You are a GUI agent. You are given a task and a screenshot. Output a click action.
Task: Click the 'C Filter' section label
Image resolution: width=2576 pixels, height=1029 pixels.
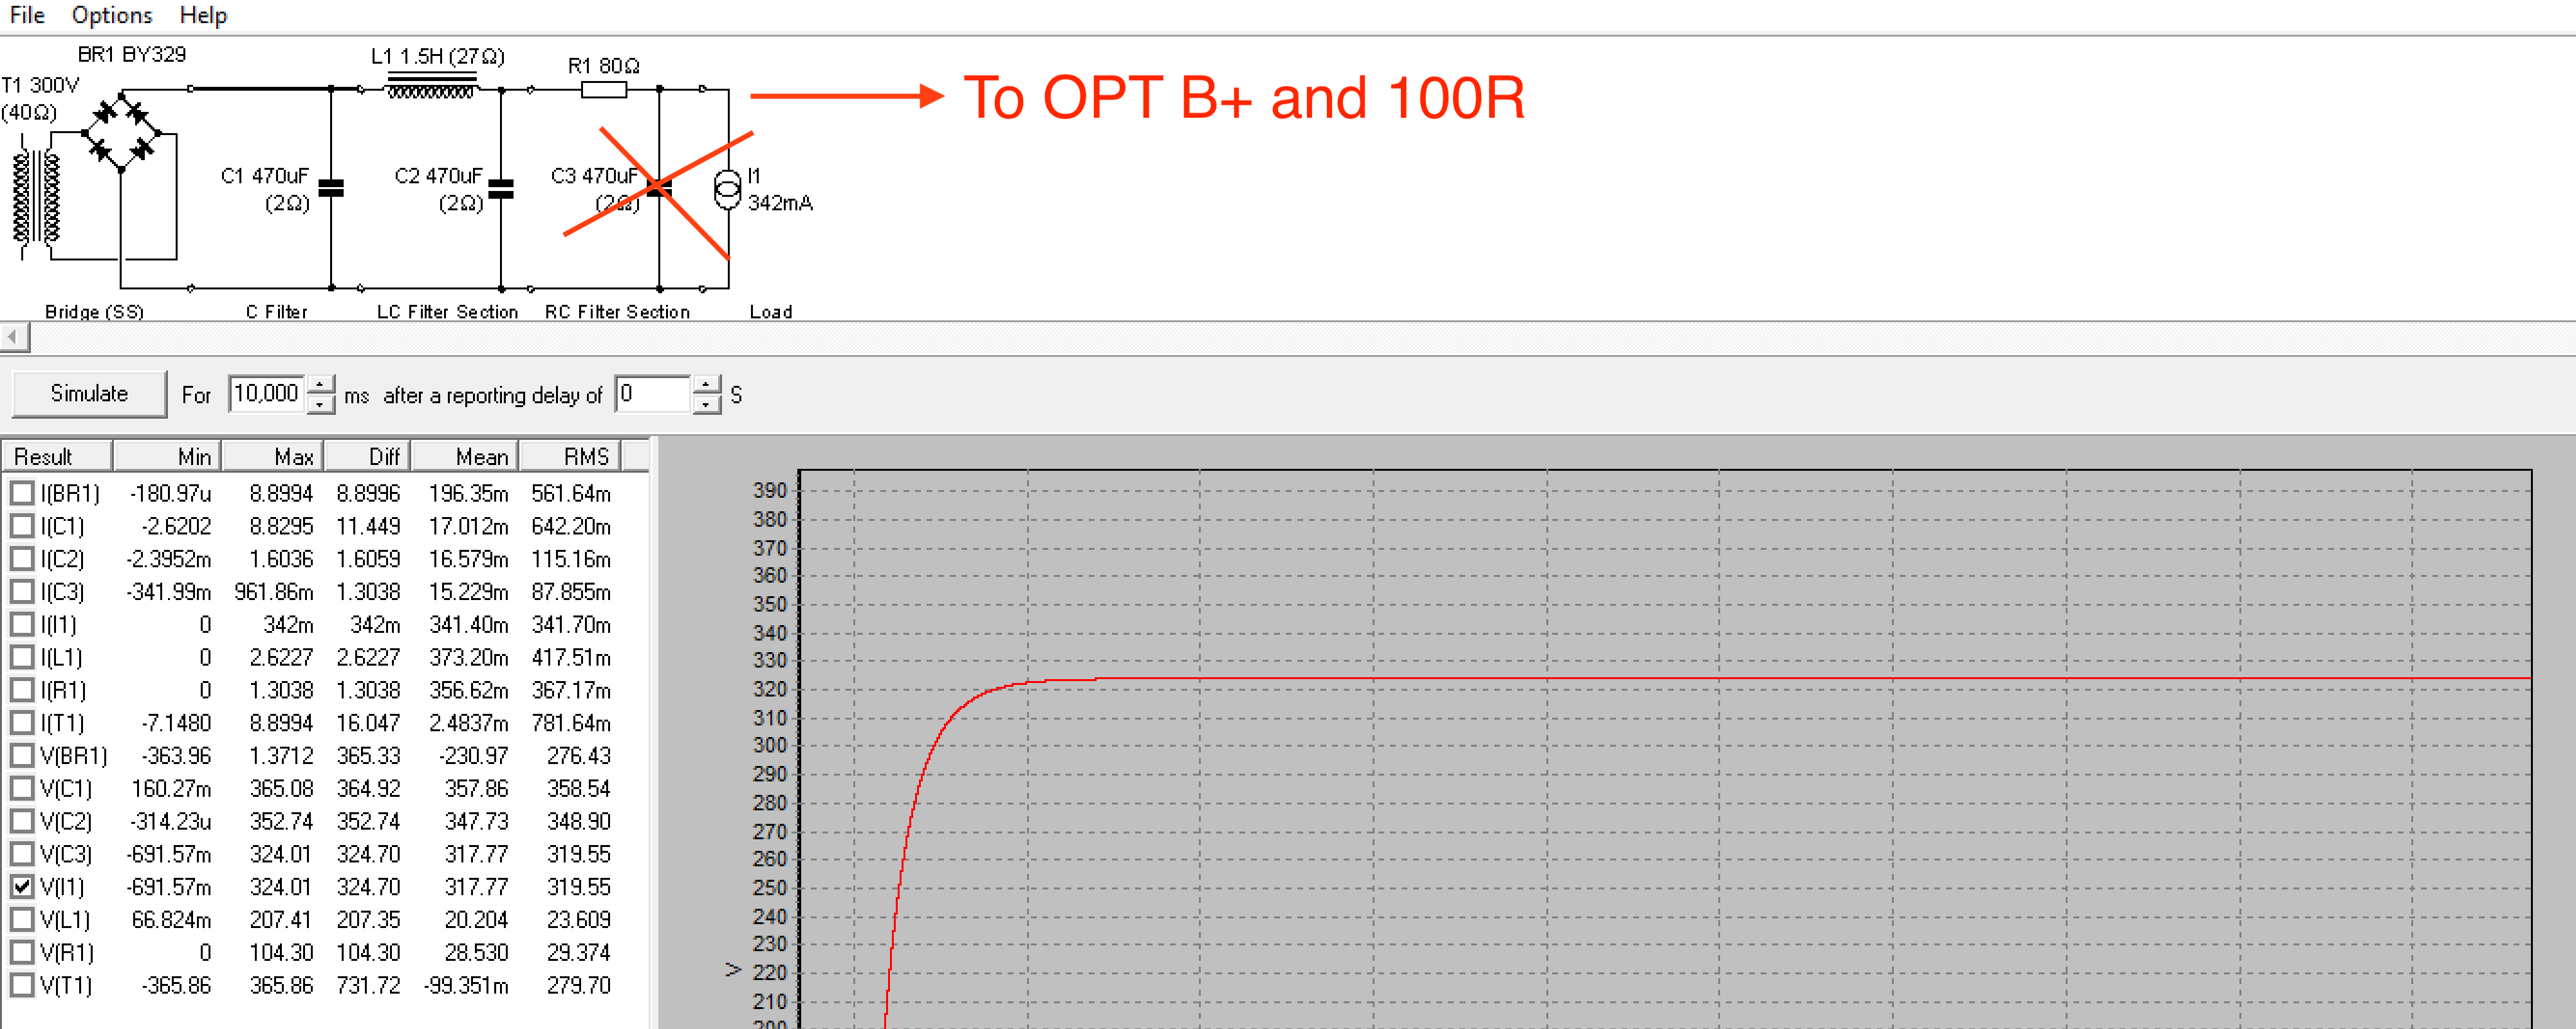click(x=277, y=312)
